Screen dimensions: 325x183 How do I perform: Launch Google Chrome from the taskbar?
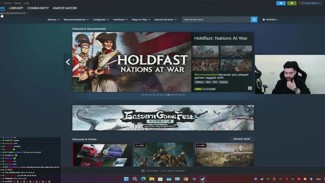[186, 179]
